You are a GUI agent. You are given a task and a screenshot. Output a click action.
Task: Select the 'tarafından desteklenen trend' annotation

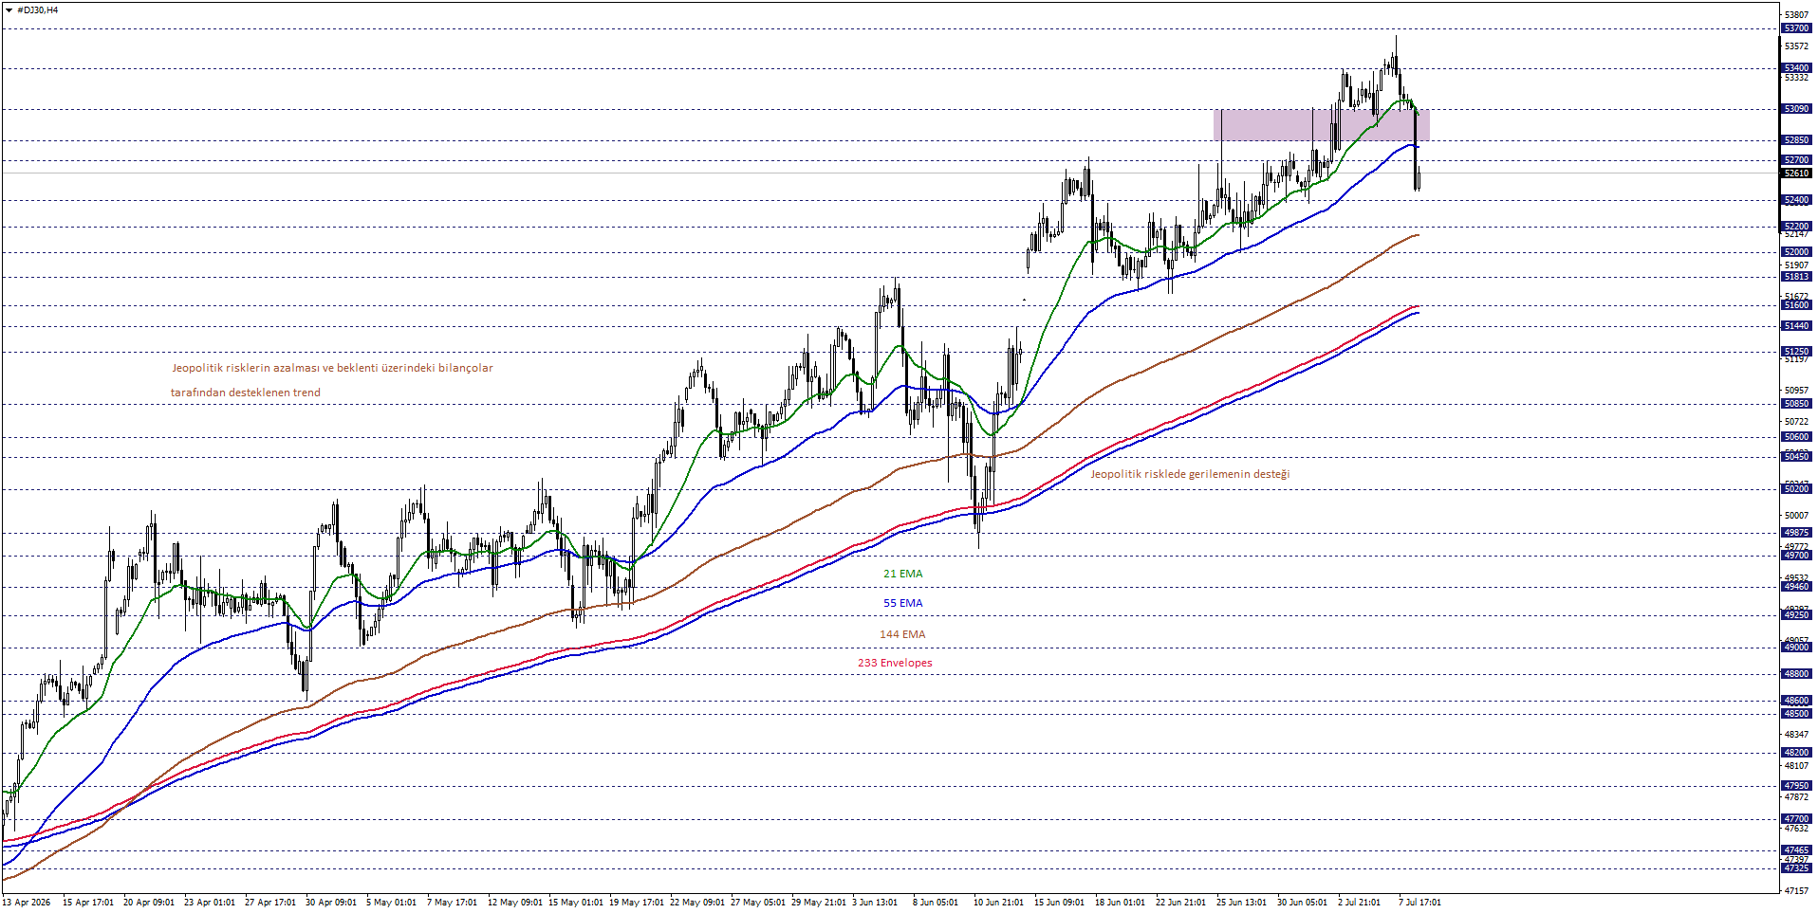246,393
